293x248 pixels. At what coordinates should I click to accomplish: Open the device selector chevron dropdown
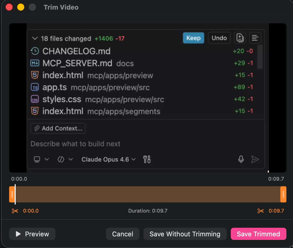[47, 159]
